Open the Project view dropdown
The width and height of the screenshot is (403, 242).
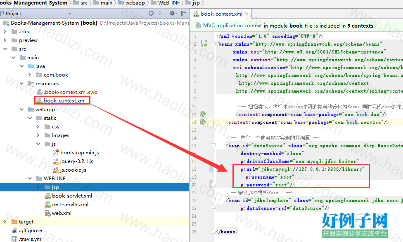pos(69,14)
